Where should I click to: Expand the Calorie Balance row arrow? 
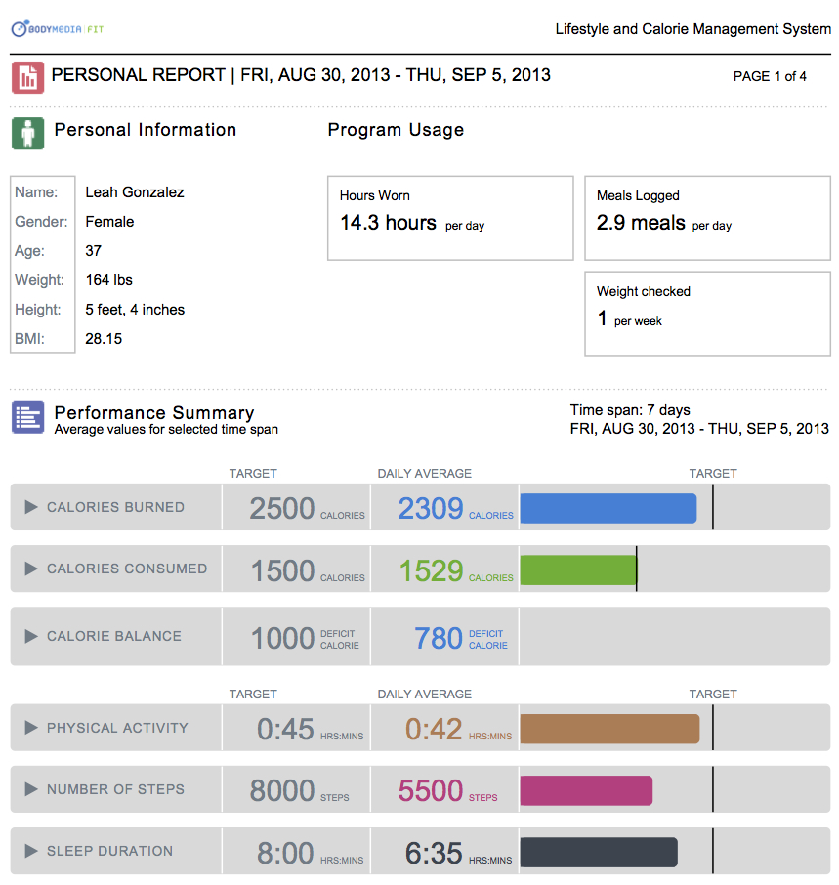(x=31, y=636)
